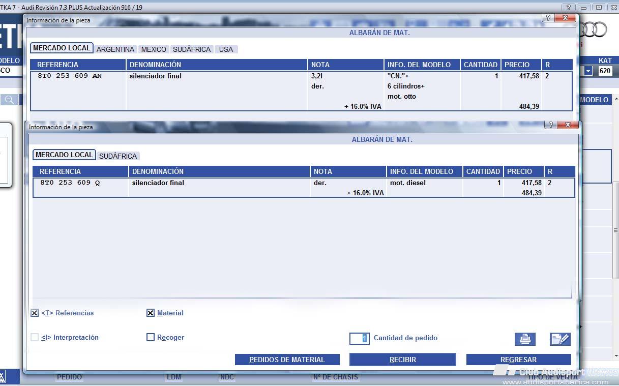Click PEDIDO in the bottom bar
The width and height of the screenshot is (619, 386).
coord(69,377)
